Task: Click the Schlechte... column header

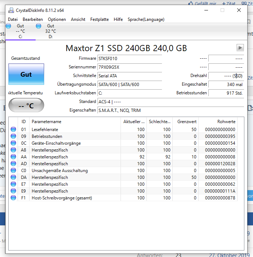Action: click(159, 122)
